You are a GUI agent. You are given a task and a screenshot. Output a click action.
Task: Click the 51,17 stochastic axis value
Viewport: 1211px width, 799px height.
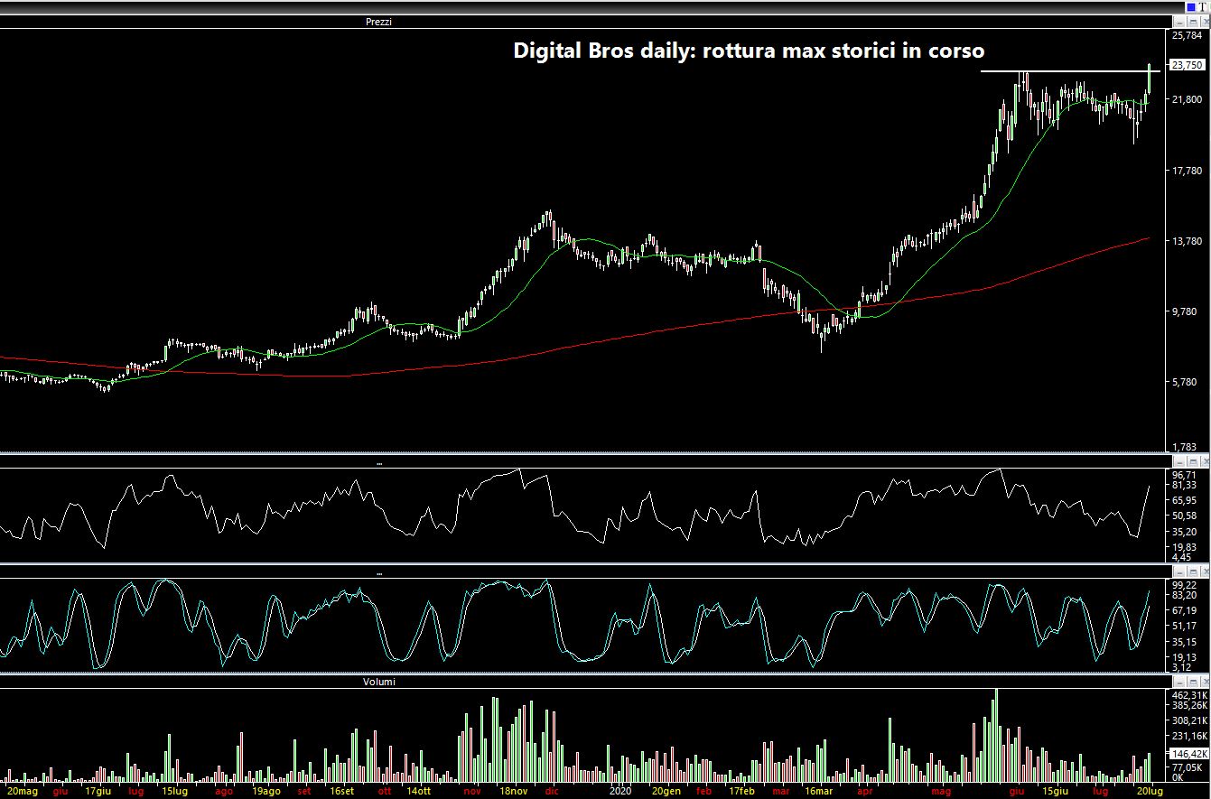pos(1184,626)
